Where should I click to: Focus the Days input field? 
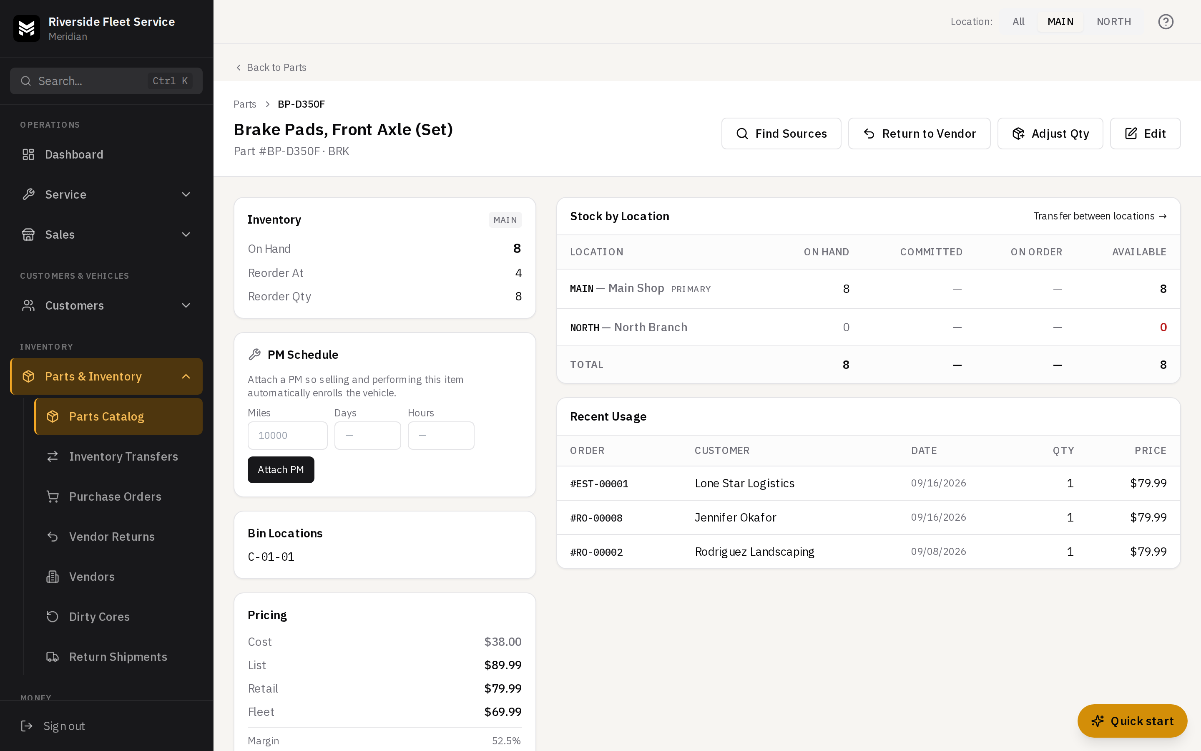pos(367,436)
